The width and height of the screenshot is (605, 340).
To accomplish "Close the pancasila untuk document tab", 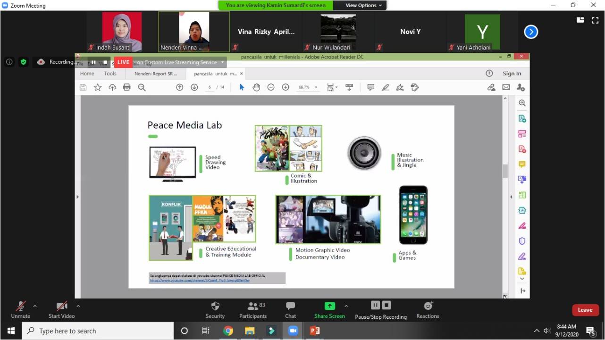I will [x=242, y=74].
